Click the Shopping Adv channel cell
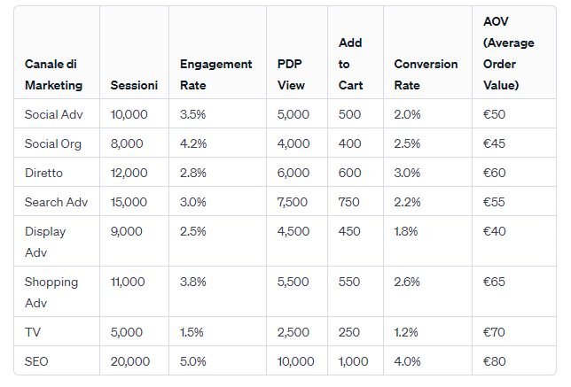The image size is (571, 387). pos(51,292)
